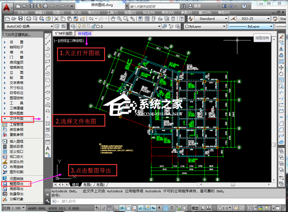Toggle Ortho mode in status bar

116,208
